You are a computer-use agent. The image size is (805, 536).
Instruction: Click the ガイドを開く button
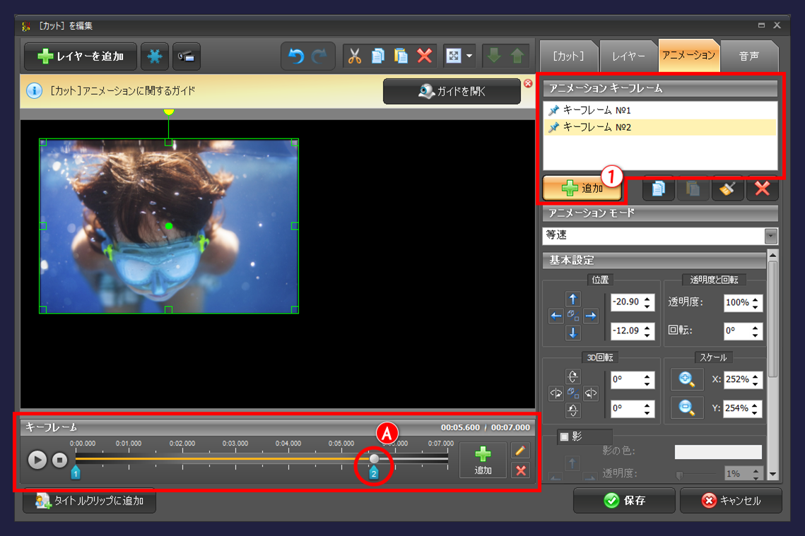452,92
